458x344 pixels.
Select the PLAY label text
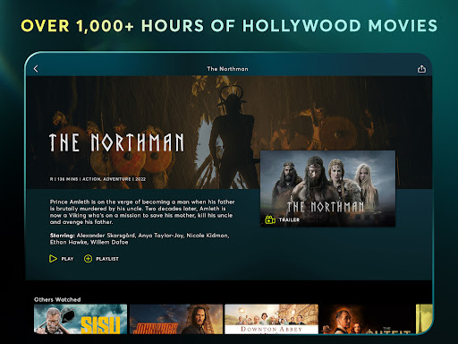click(67, 259)
